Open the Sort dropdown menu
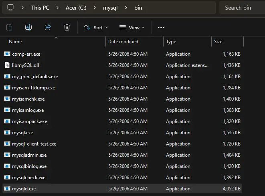Image resolution: width=265 pixels, height=196 pixels. (96, 28)
